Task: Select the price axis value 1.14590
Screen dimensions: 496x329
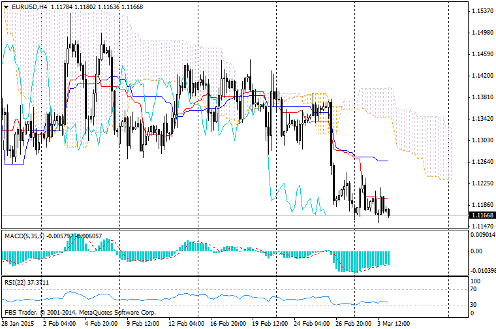Action: 482,54
